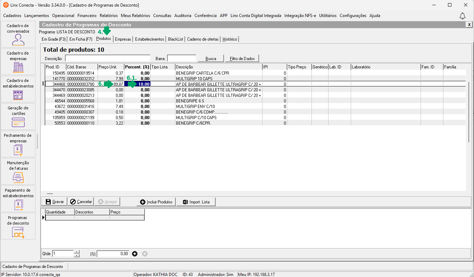
Task: Click the highlighted 10,00 percent cell
Action: point(137,84)
